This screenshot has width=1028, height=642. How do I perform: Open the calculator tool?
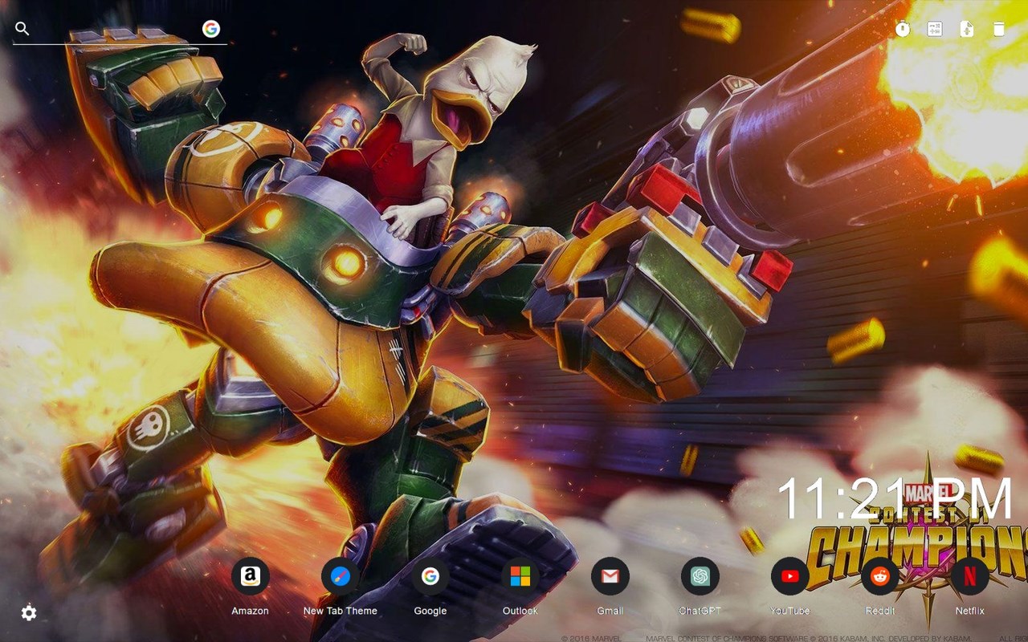(x=935, y=29)
